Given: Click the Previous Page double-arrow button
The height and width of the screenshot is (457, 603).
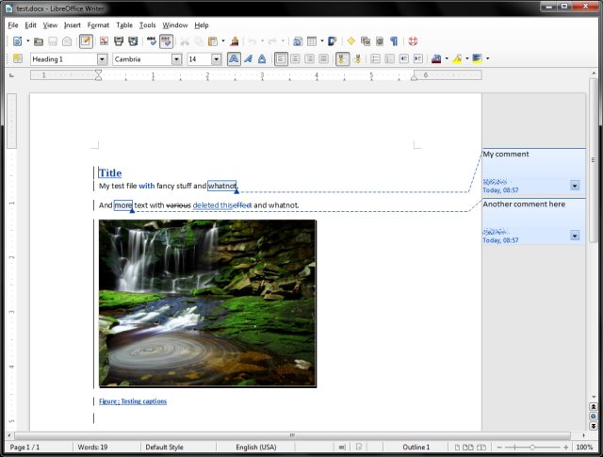Looking at the screenshot, I should (x=594, y=407).
